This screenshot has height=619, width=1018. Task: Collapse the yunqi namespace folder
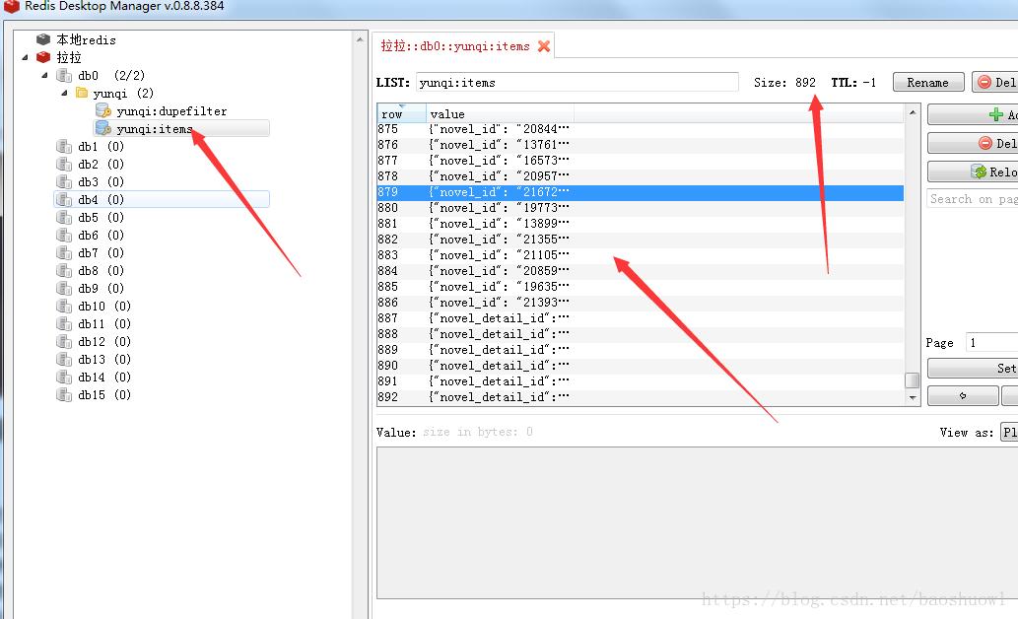[64, 93]
